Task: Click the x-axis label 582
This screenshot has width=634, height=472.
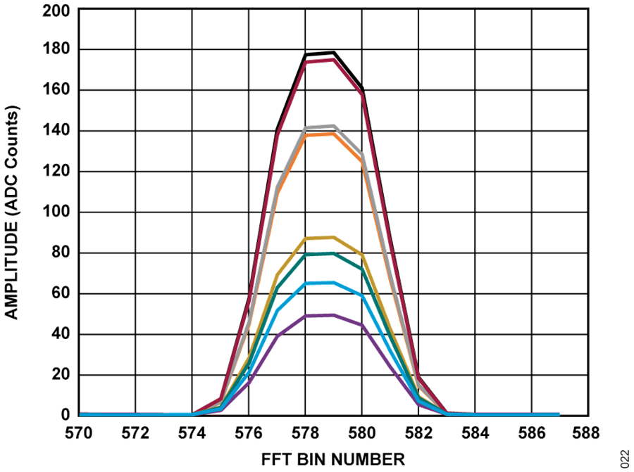Action: click(x=418, y=433)
